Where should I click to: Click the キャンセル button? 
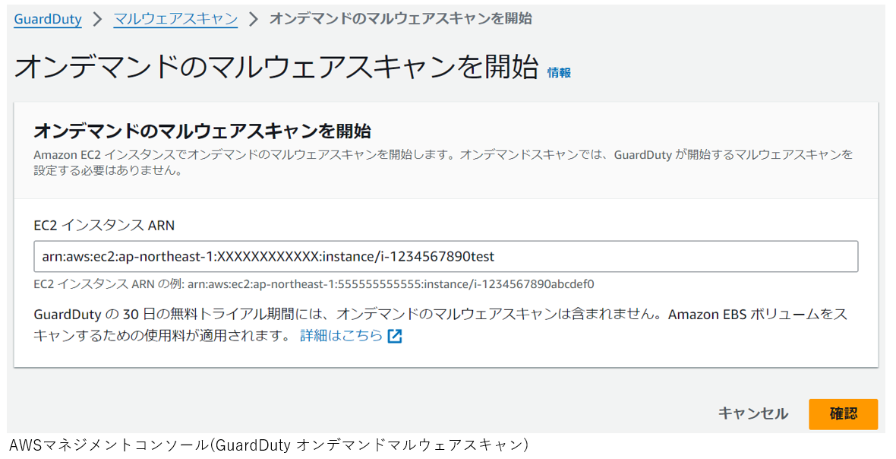point(753,413)
